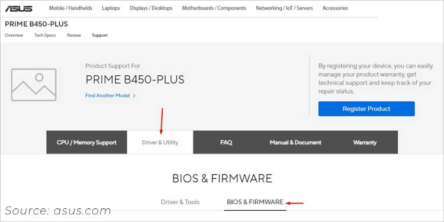Open the Review tab
Screen dimensions: 444x222
point(74,36)
